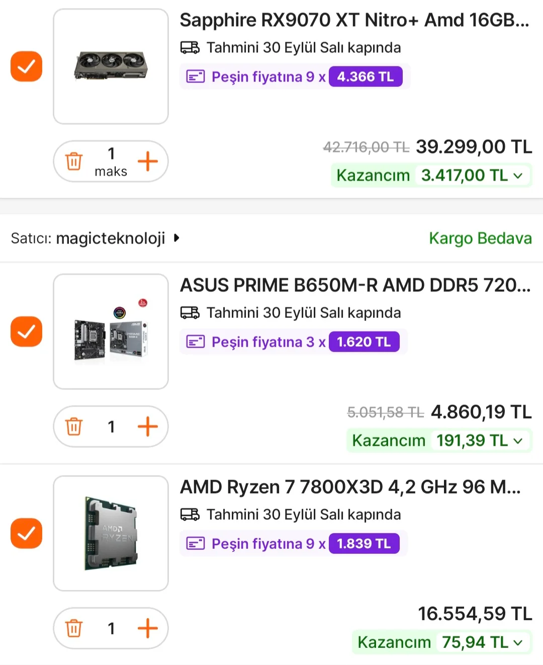The width and height of the screenshot is (543, 665).
Task: Open the AMD Ryzen processor product image
Action: (x=111, y=533)
